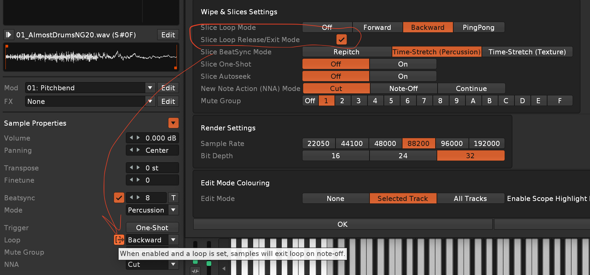Play the 01_AlmostDrumsNG20.wav sample

[x=9, y=35]
